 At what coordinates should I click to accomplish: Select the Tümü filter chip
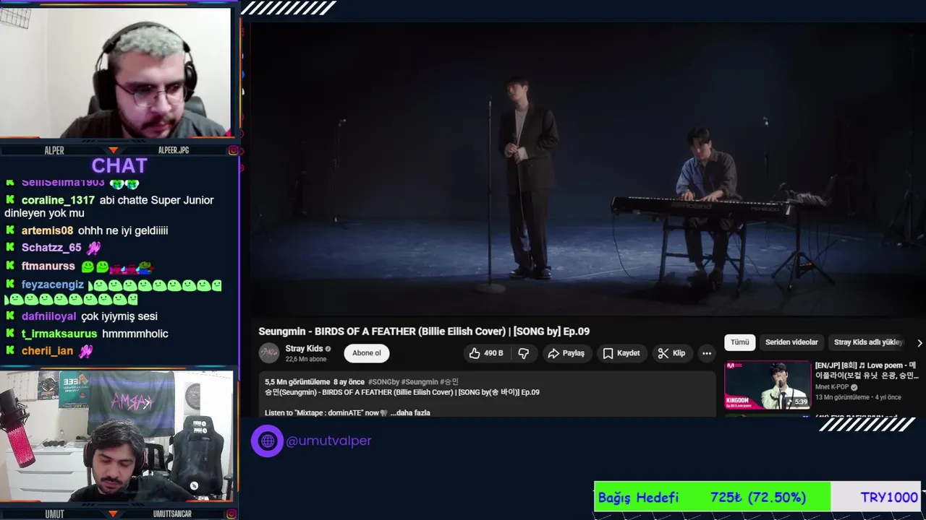coord(739,342)
